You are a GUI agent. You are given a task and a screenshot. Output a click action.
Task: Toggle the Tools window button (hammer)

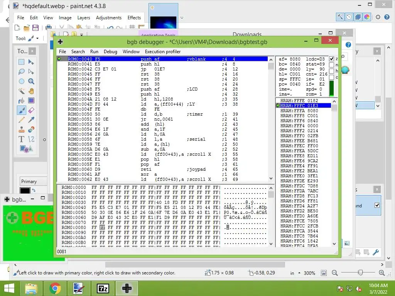(x=340, y=17)
